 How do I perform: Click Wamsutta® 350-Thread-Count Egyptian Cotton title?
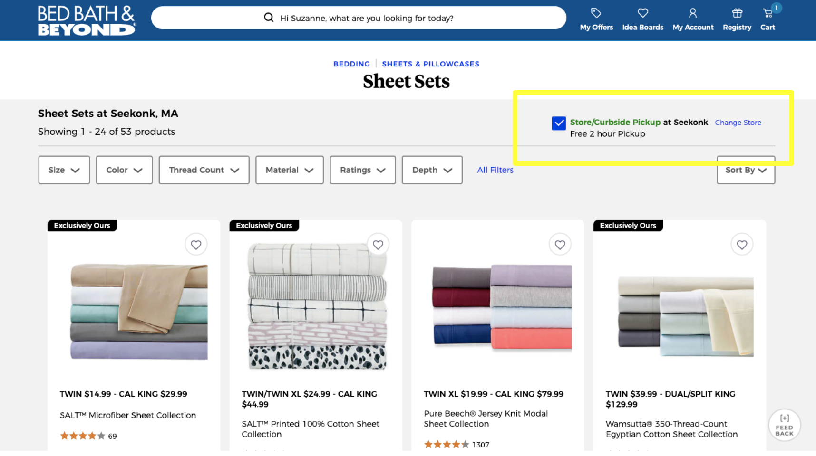671,429
